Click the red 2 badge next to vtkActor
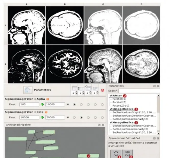Viewport: 170px width, 158px height. click(125, 96)
